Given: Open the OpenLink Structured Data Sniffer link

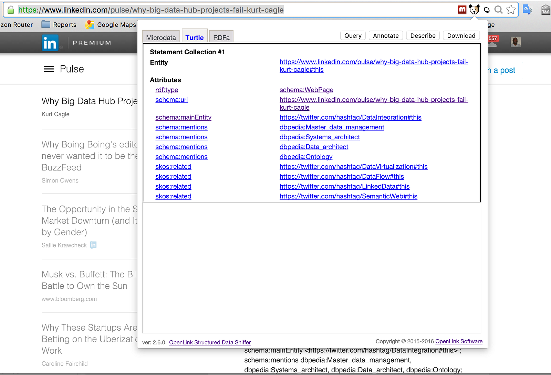Looking at the screenshot, I should (x=210, y=342).
